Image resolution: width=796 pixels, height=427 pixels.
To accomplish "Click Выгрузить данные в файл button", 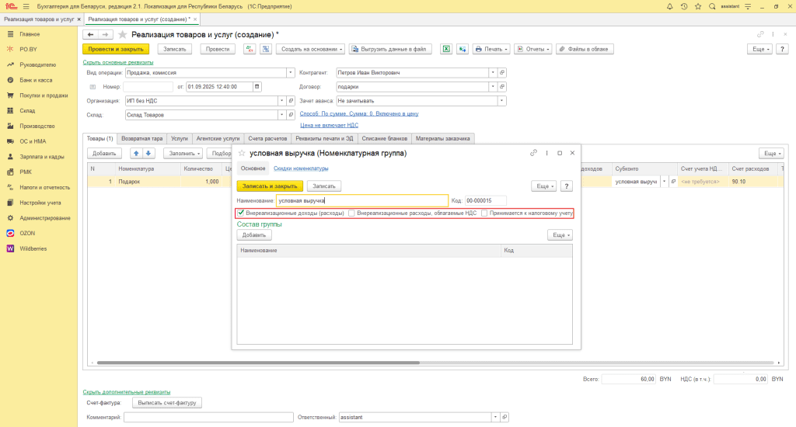I will point(390,49).
